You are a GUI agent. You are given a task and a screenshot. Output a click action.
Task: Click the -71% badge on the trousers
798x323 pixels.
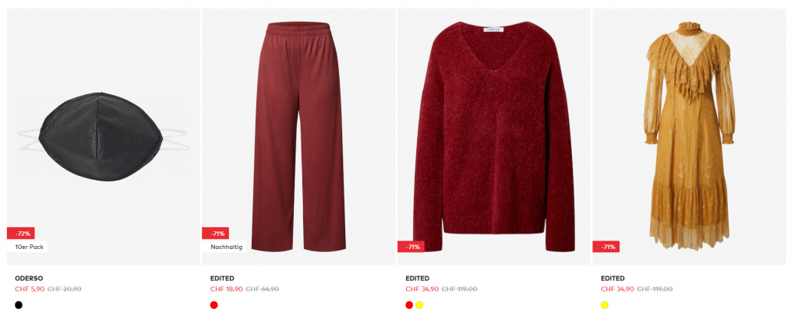[x=216, y=233]
